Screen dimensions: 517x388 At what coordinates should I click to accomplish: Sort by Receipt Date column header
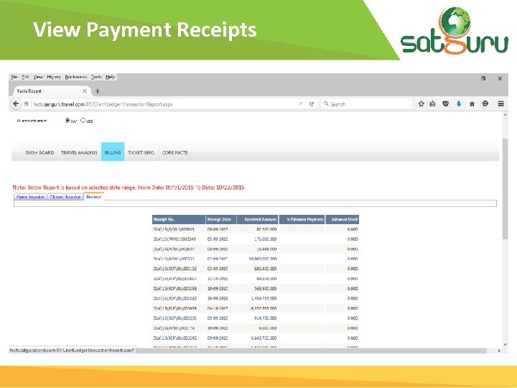click(x=221, y=219)
